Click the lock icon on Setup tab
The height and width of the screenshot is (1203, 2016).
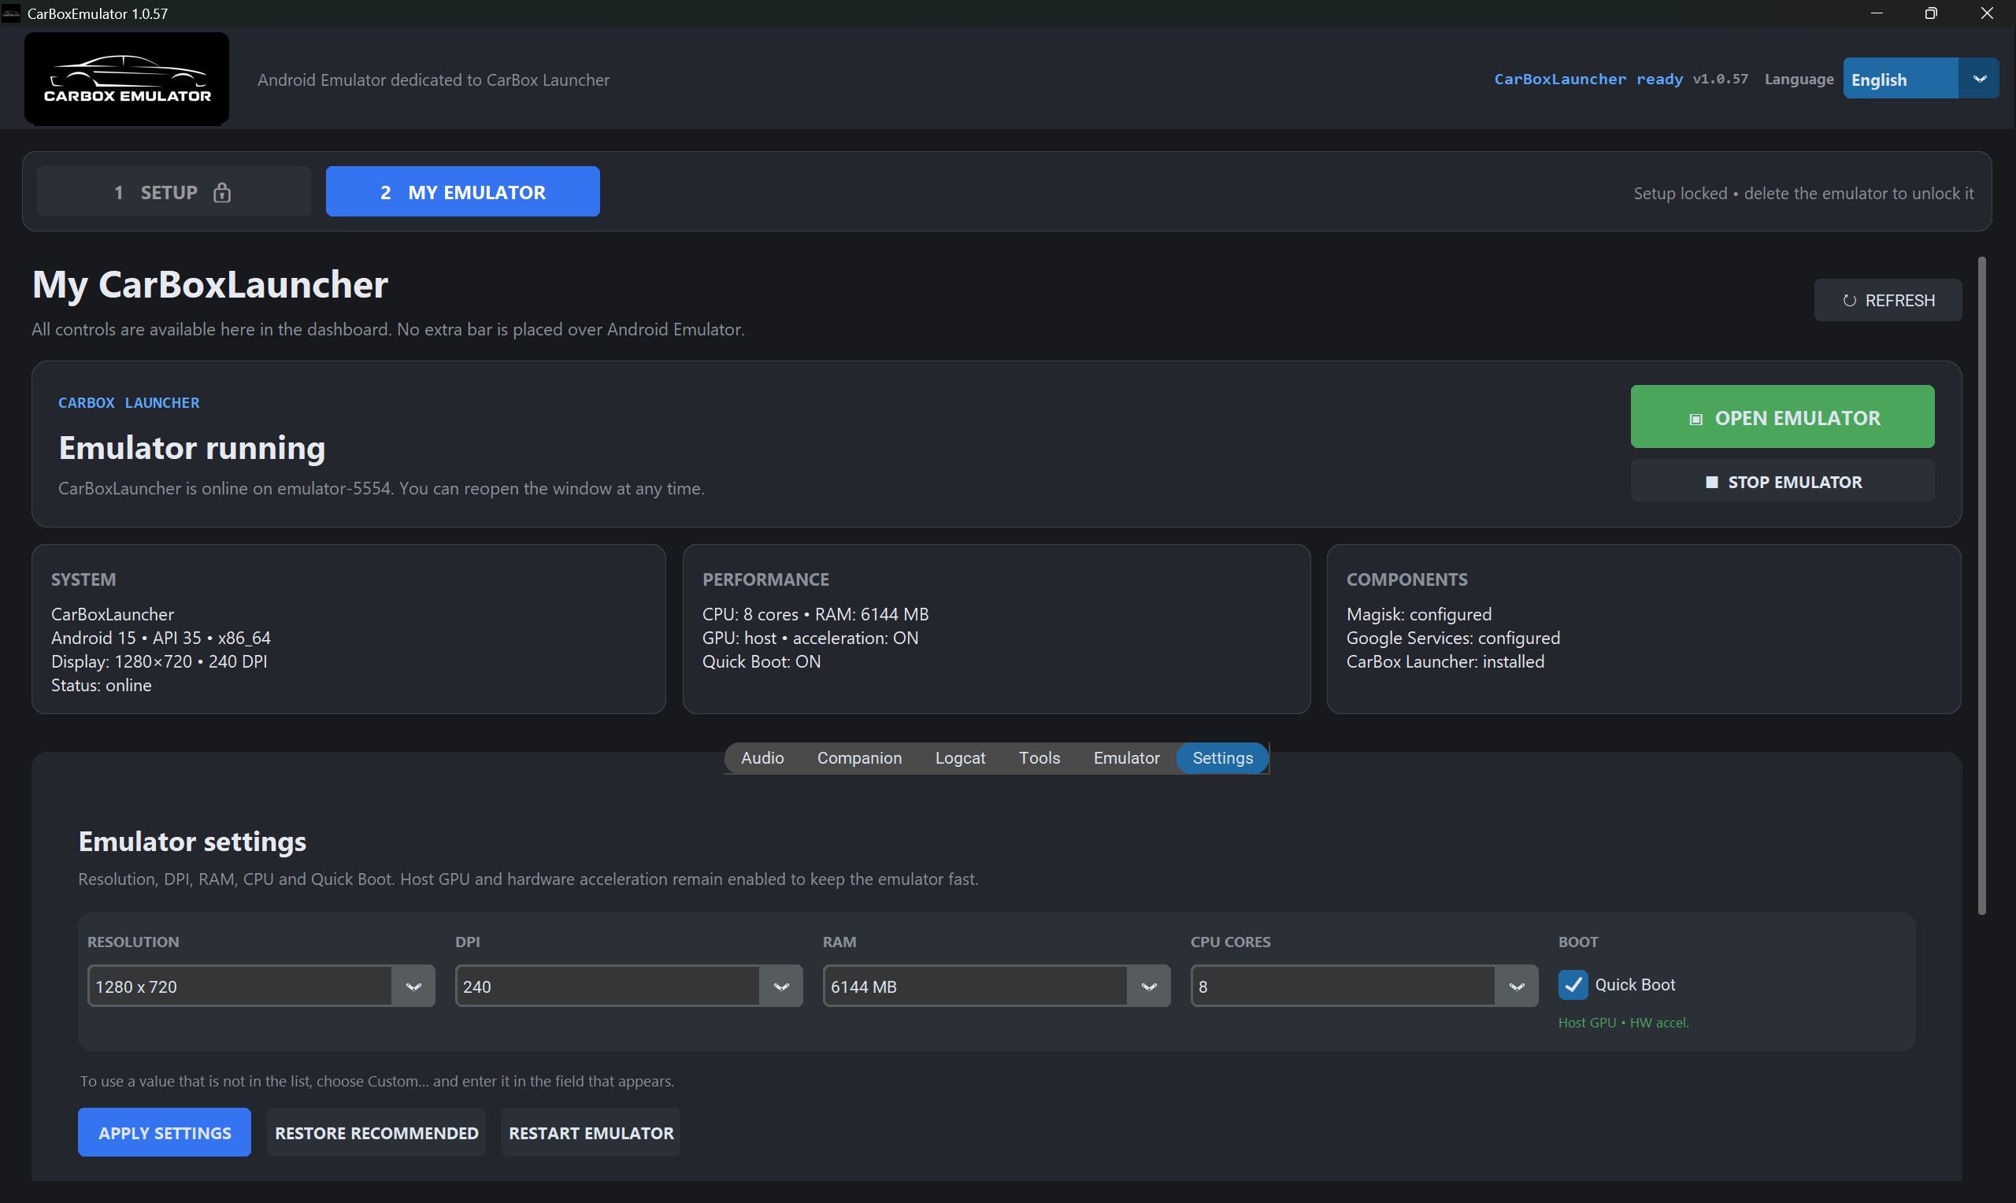point(222,192)
